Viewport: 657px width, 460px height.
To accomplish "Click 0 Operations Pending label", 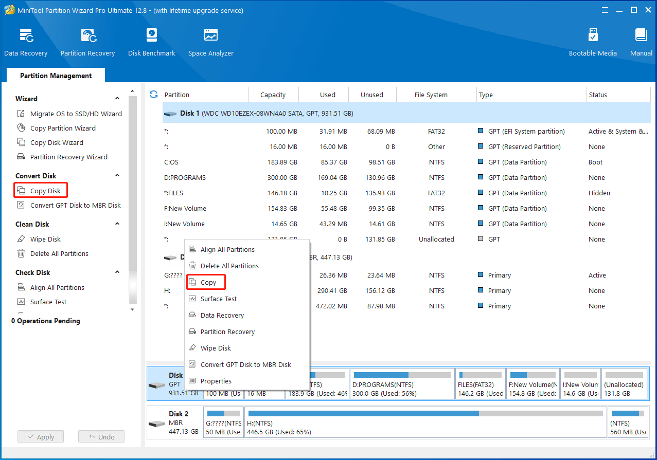I will (46, 321).
